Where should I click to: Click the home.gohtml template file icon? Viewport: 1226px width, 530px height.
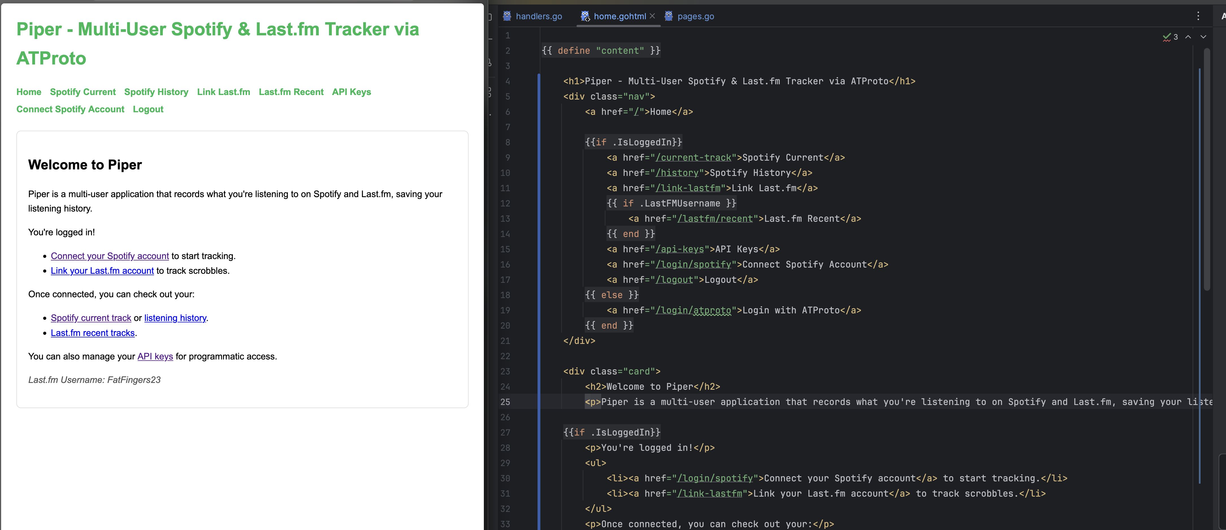585,16
